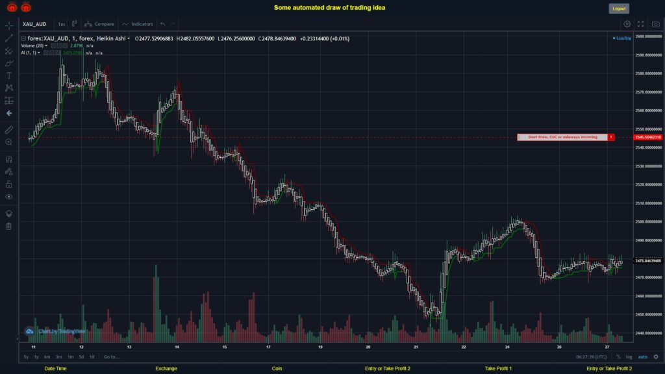Screen dimensions: 665x374
Task: Click the Take Profit 1 column header
Action: [x=498, y=369]
